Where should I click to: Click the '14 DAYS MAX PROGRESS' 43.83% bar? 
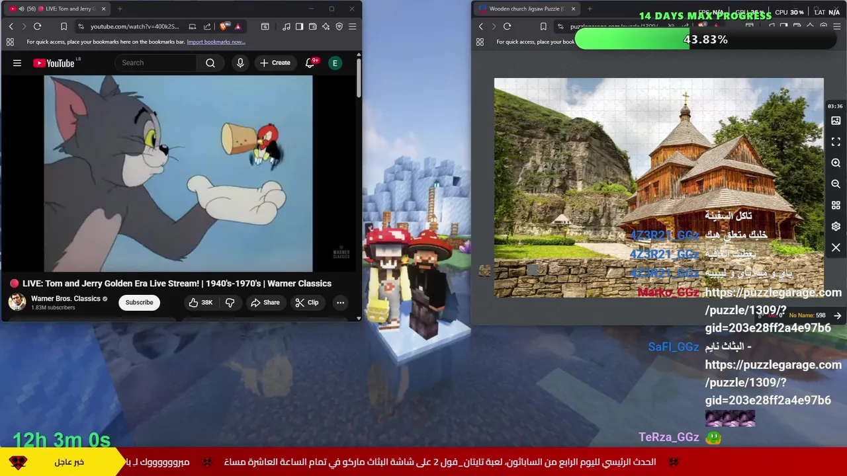pyautogui.click(x=705, y=40)
